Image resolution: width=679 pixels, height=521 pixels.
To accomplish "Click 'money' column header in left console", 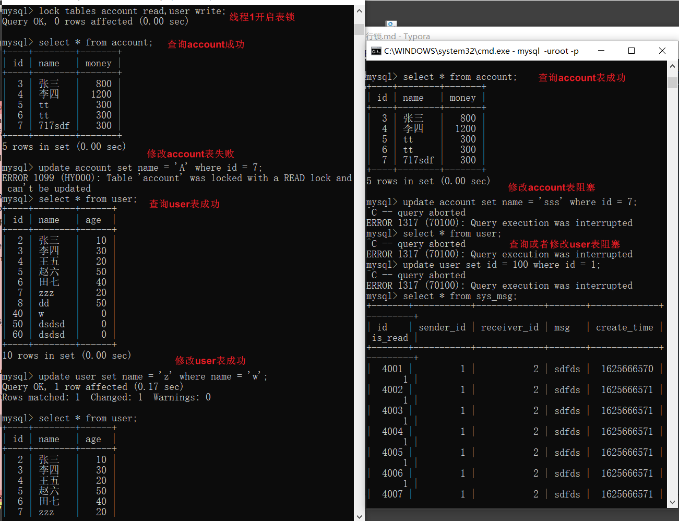I will 99,63.
